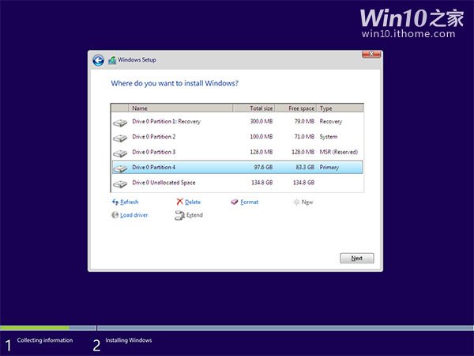Click the 300.0 MB total size cell

pyautogui.click(x=261, y=121)
